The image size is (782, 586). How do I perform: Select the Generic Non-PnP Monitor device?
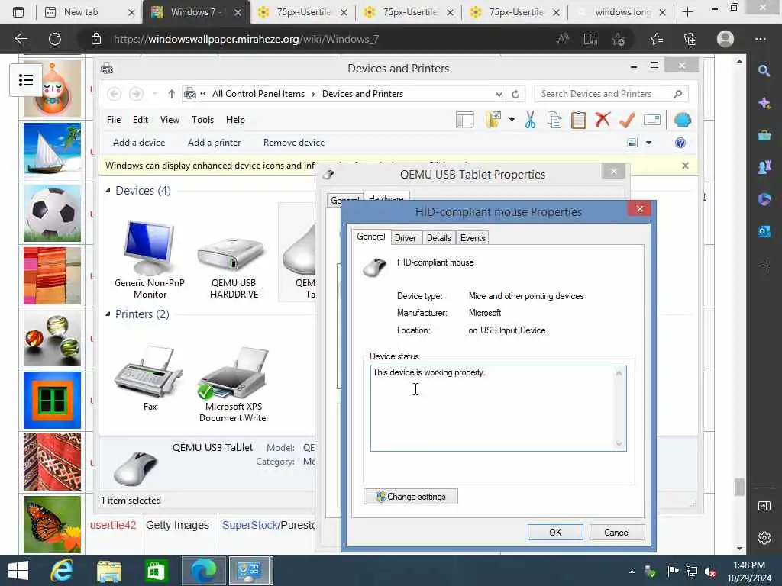(150, 259)
